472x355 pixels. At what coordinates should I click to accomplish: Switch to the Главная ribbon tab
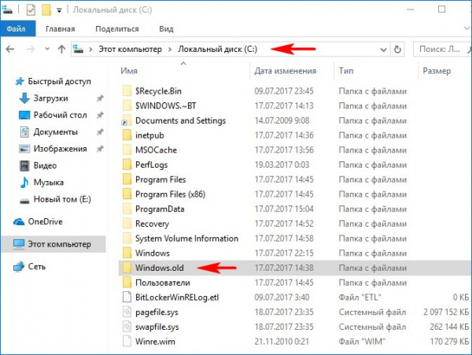point(61,29)
